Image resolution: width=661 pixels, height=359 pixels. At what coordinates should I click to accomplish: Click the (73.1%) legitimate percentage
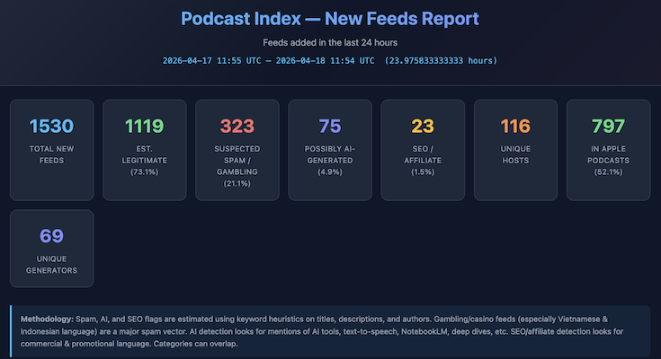[144, 171]
